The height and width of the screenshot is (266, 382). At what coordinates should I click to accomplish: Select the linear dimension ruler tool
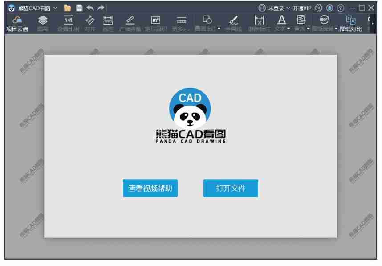[108, 20]
